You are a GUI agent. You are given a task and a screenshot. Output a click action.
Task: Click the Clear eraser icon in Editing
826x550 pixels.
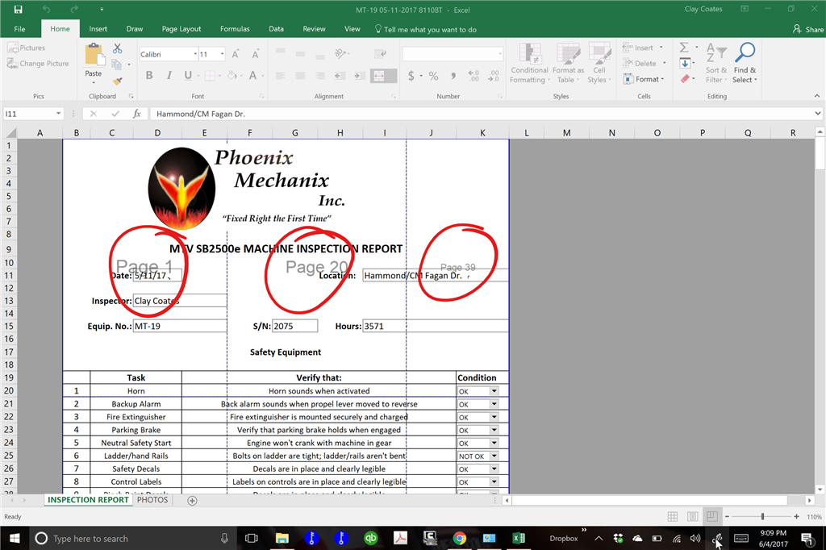685,79
